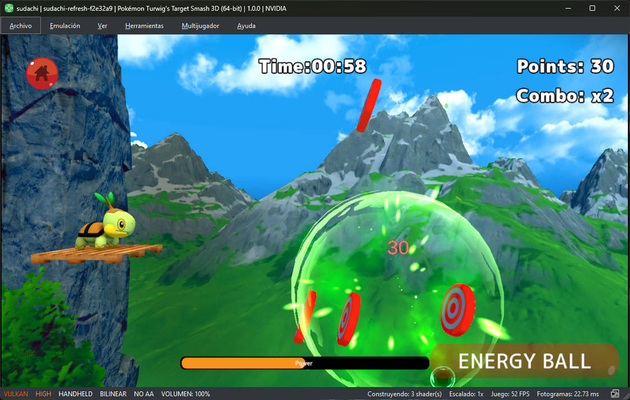The height and width of the screenshot is (400, 630).
Task: Open the Multijugador menu
Action: pyautogui.click(x=200, y=26)
